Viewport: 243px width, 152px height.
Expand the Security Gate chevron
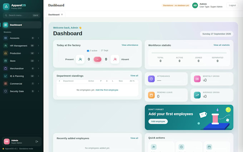pos(39,91)
